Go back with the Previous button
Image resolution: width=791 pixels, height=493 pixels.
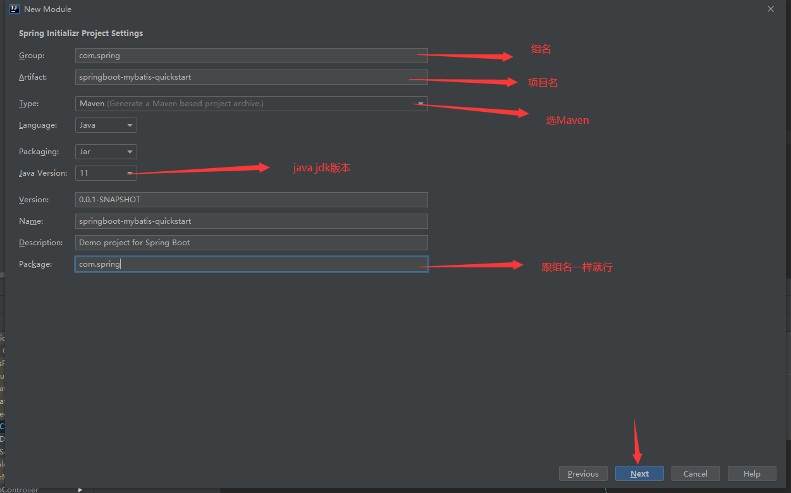coord(583,474)
